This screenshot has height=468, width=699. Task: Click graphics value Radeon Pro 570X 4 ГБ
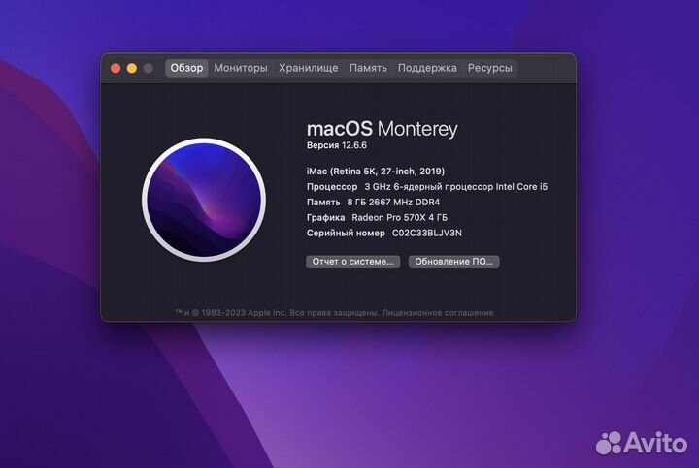tap(399, 218)
